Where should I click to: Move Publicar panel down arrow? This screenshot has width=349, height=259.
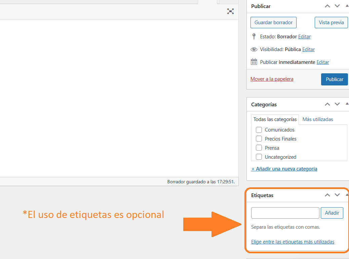click(337, 6)
